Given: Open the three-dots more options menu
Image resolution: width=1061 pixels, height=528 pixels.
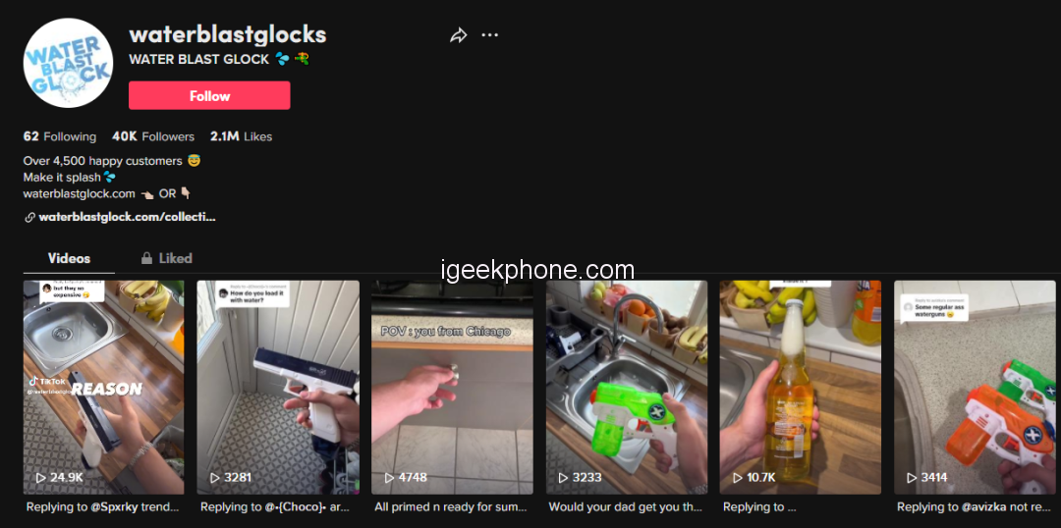Looking at the screenshot, I should 490,35.
